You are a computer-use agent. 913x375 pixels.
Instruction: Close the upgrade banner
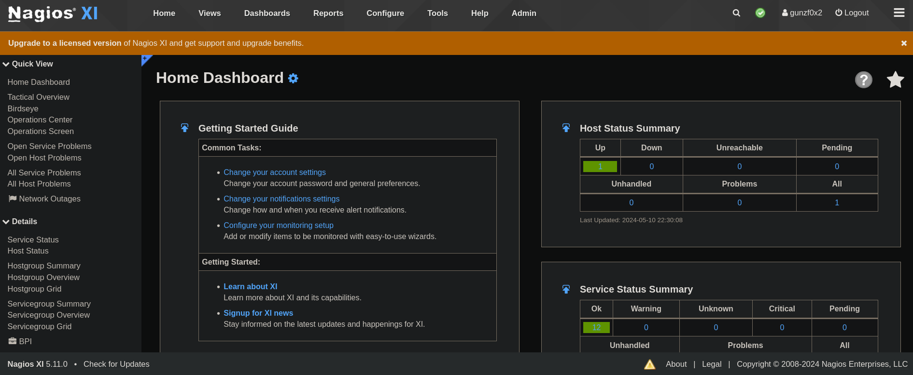(x=904, y=43)
